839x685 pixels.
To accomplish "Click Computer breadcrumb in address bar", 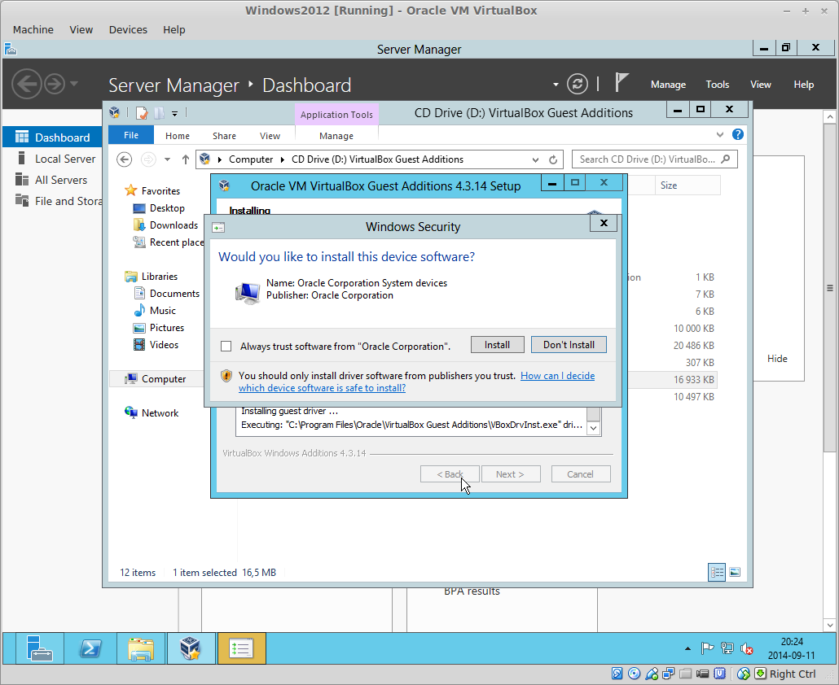I will tap(250, 159).
